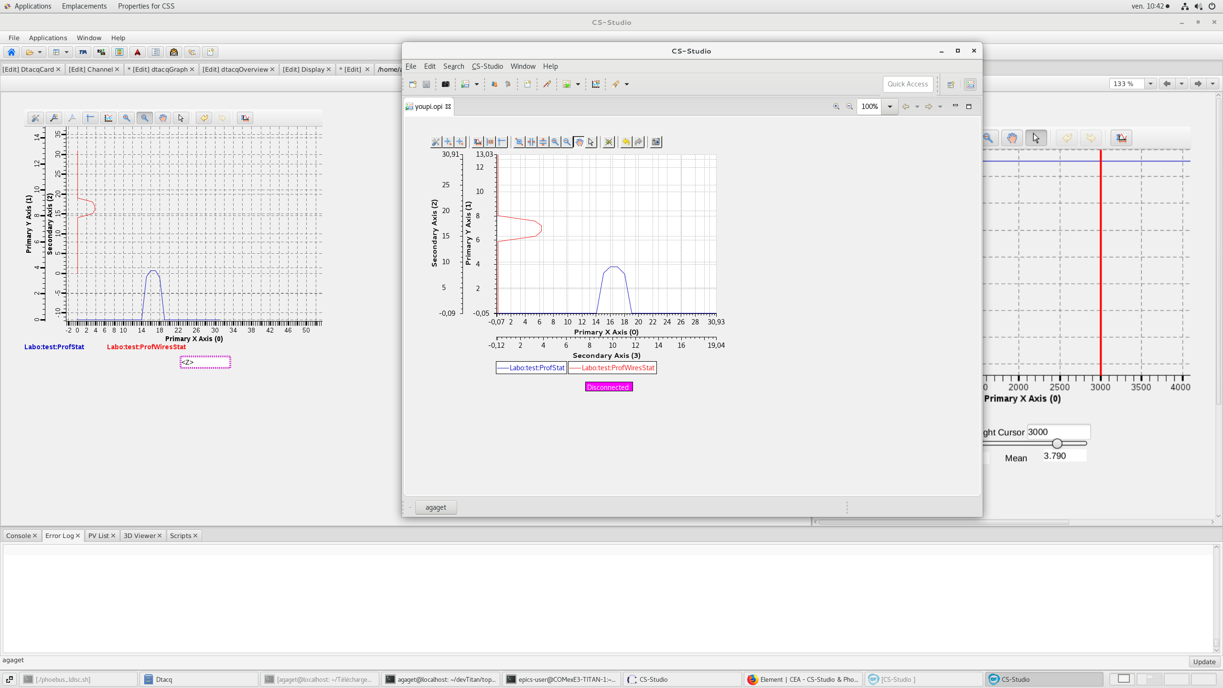Open the 100% zoom dropdown
The width and height of the screenshot is (1223, 688).
[890, 107]
